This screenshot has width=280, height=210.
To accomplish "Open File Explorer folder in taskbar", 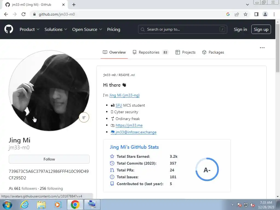I will [41, 205].
